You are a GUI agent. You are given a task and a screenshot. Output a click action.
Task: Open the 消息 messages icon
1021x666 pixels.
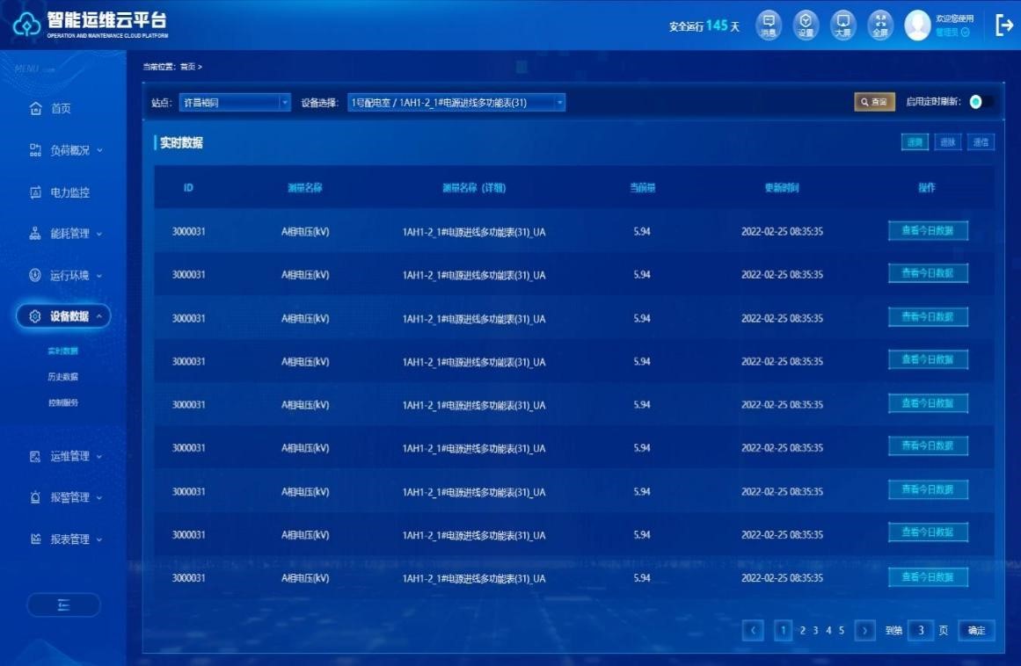[x=769, y=25]
